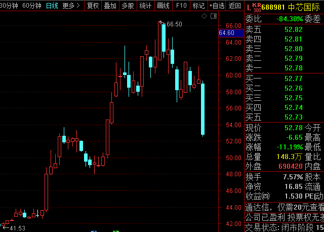Click the 总量 value 148.3万
Image resolution: width=324 pixels, height=232 pixels.
click(289, 157)
